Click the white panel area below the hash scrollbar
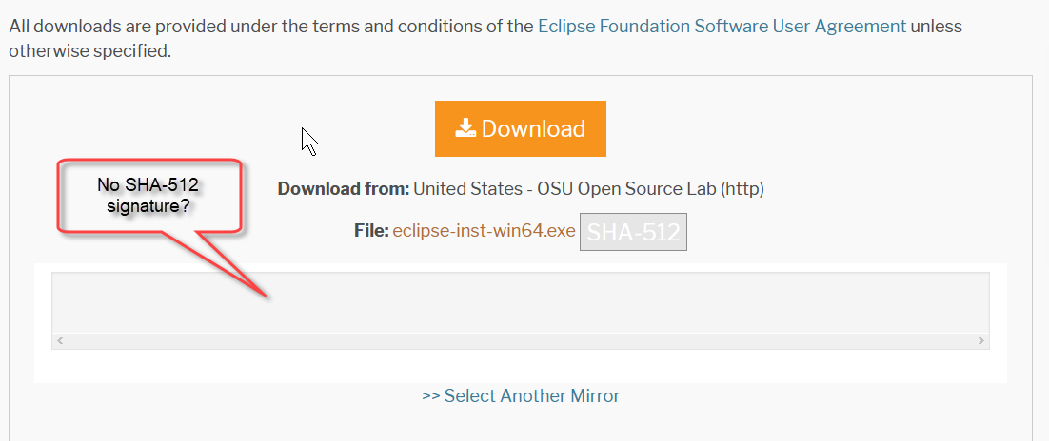 click(521, 366)
